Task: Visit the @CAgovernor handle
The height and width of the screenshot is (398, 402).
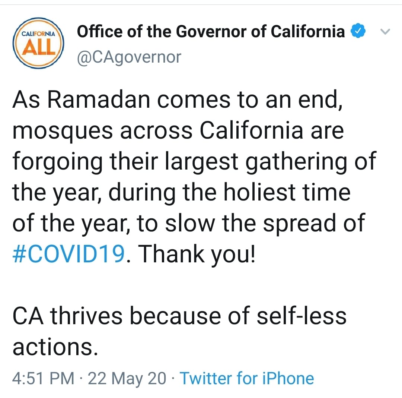Action: pos(129,57)
